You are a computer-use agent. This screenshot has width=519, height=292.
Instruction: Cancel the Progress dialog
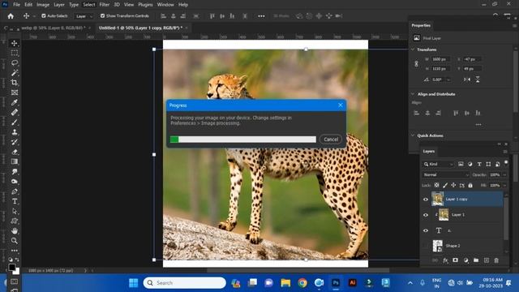pos(331,140)
